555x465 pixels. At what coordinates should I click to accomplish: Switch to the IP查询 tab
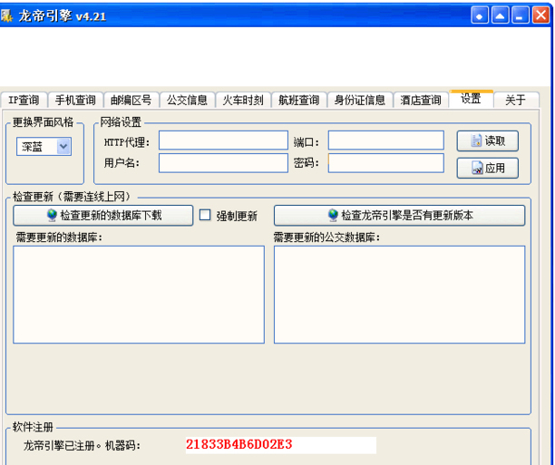(24, 100)
